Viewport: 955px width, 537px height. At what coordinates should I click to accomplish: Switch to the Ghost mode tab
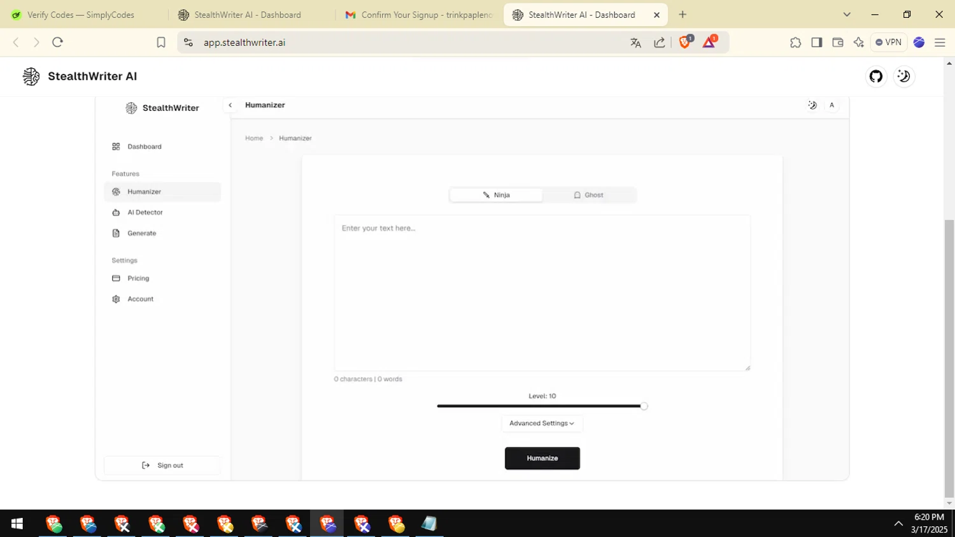click(588, 195)
